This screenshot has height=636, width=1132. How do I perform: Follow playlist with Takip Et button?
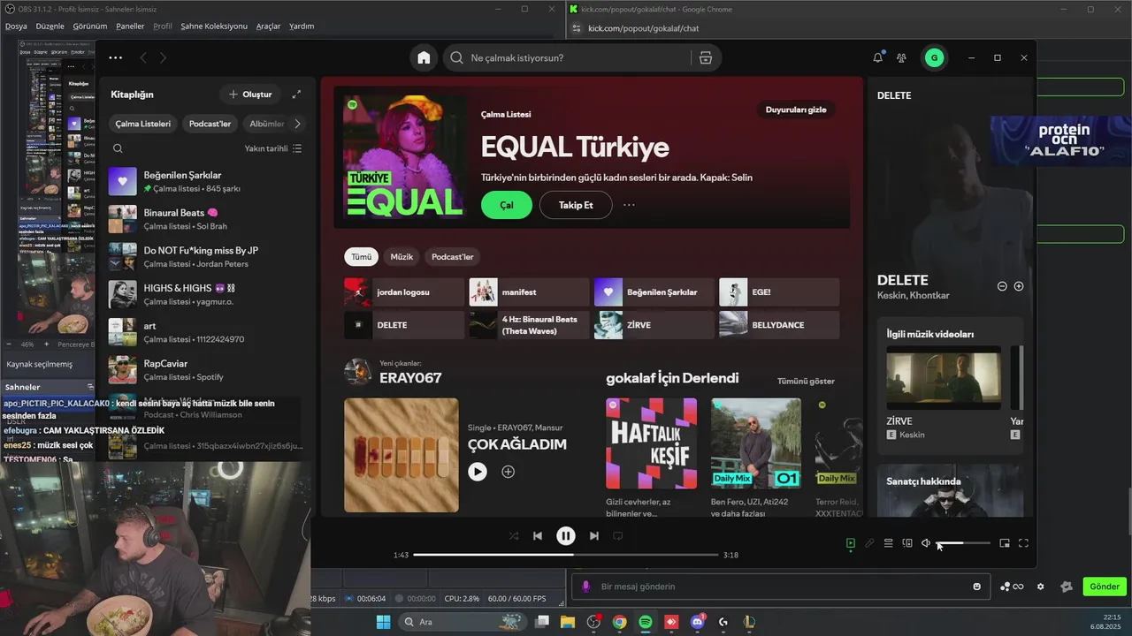[x=576, y=205]
